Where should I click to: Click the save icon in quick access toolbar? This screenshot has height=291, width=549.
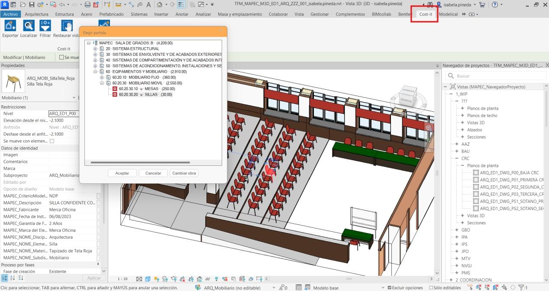tap(32, 4)
